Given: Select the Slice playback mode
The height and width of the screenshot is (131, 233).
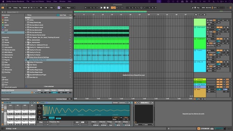Looking at the screenshot, I should click(39, 118).
